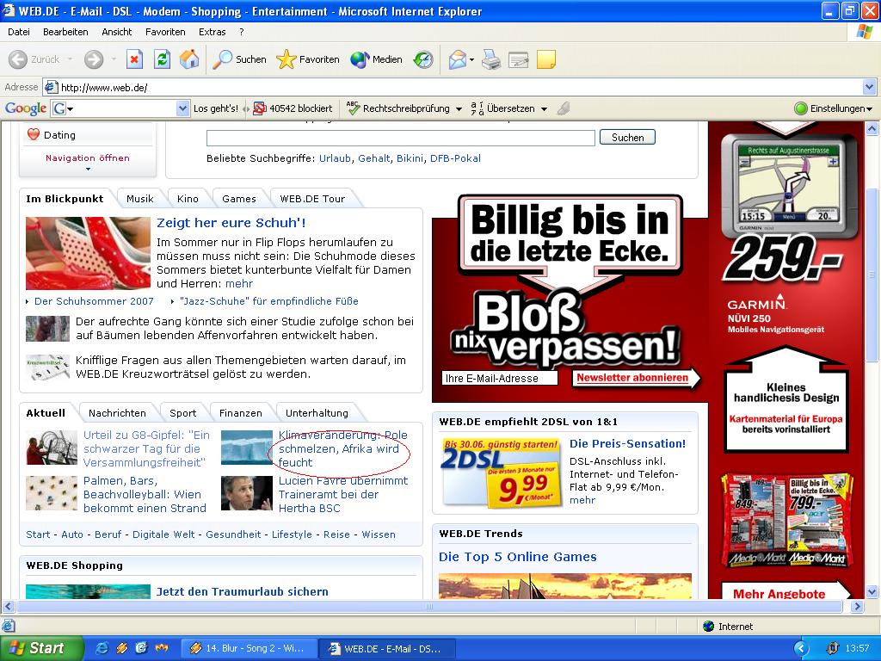Open the Ansicht menu

pyautogui.click(x=117, y=32)
